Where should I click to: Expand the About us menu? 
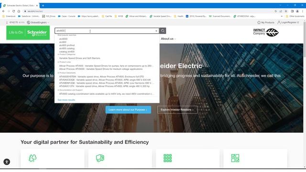pyautogui.click(x=168, y=39)
